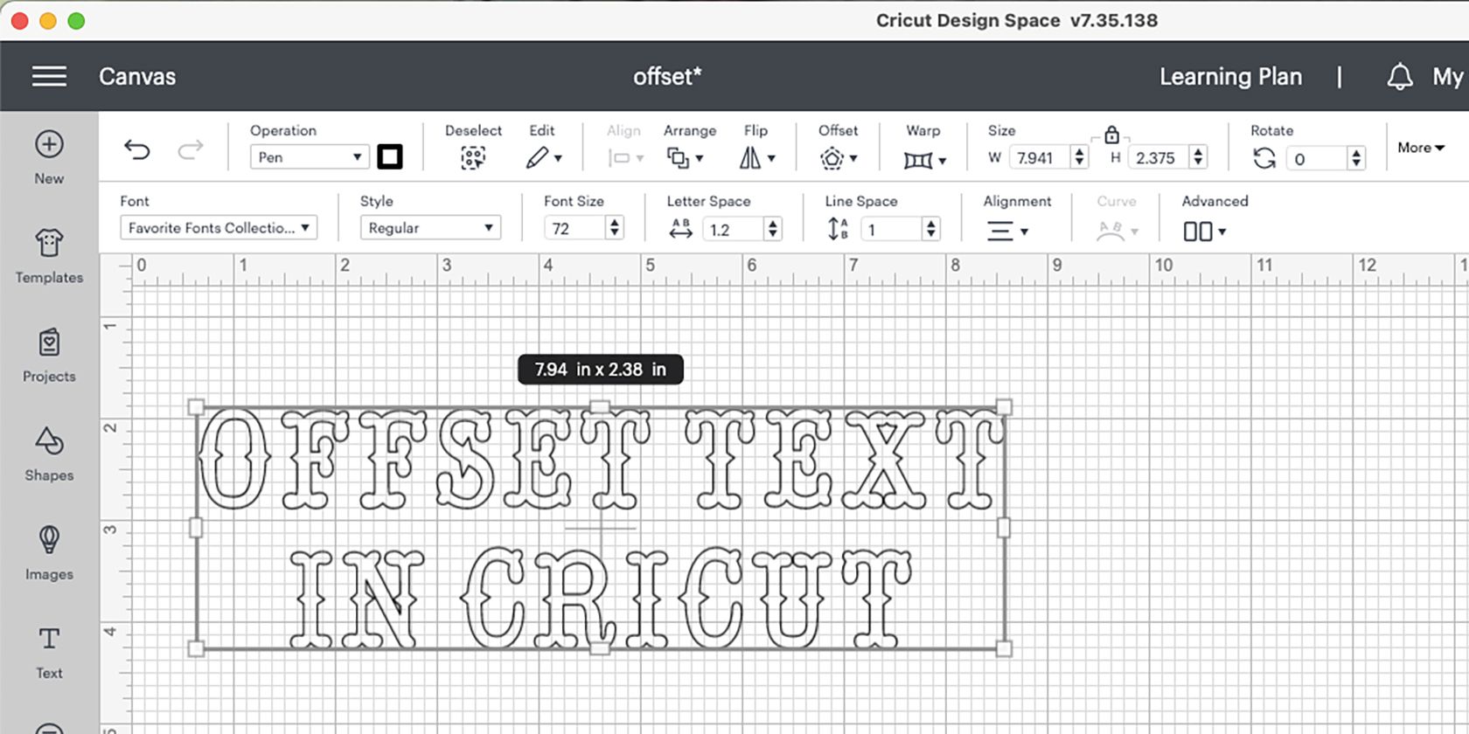Screen dimensions: 1469x734
Task: Click the Letter Space value field
Action: tap(734, 229)
